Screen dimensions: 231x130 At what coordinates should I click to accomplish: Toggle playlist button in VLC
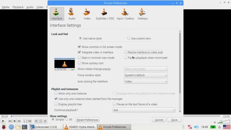(36, 121)
